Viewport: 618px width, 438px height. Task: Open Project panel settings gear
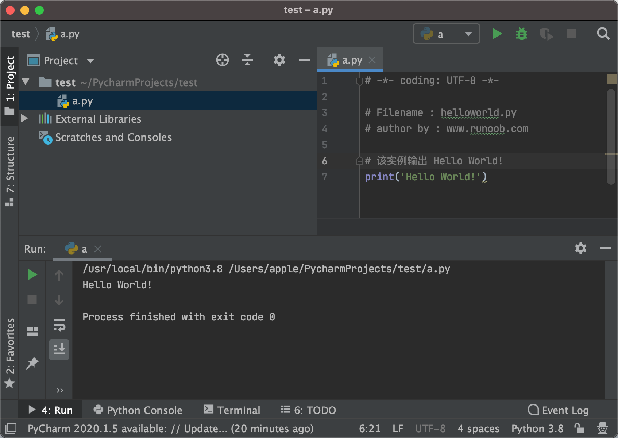pos(279,60)
